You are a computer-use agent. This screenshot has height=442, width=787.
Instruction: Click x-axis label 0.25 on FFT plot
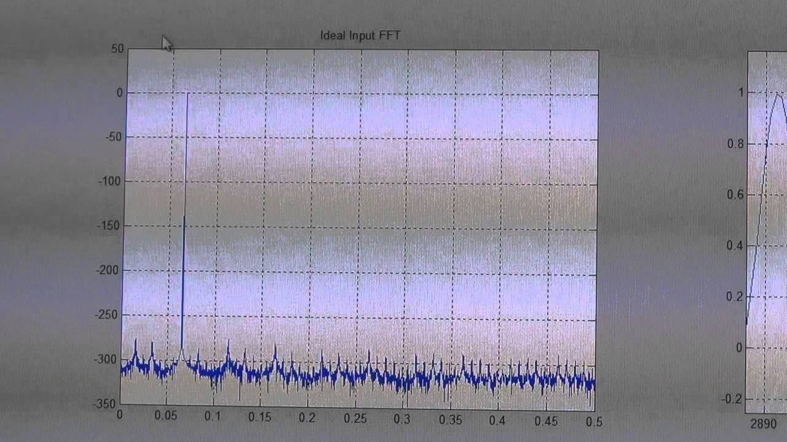pos(355,419)
